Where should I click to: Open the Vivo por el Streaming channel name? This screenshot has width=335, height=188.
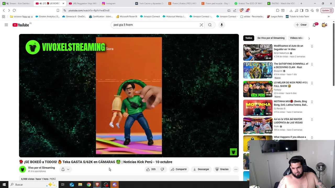click(41, 168)
